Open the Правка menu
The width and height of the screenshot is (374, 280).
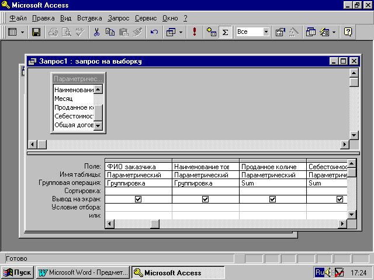tap(43, 18)
